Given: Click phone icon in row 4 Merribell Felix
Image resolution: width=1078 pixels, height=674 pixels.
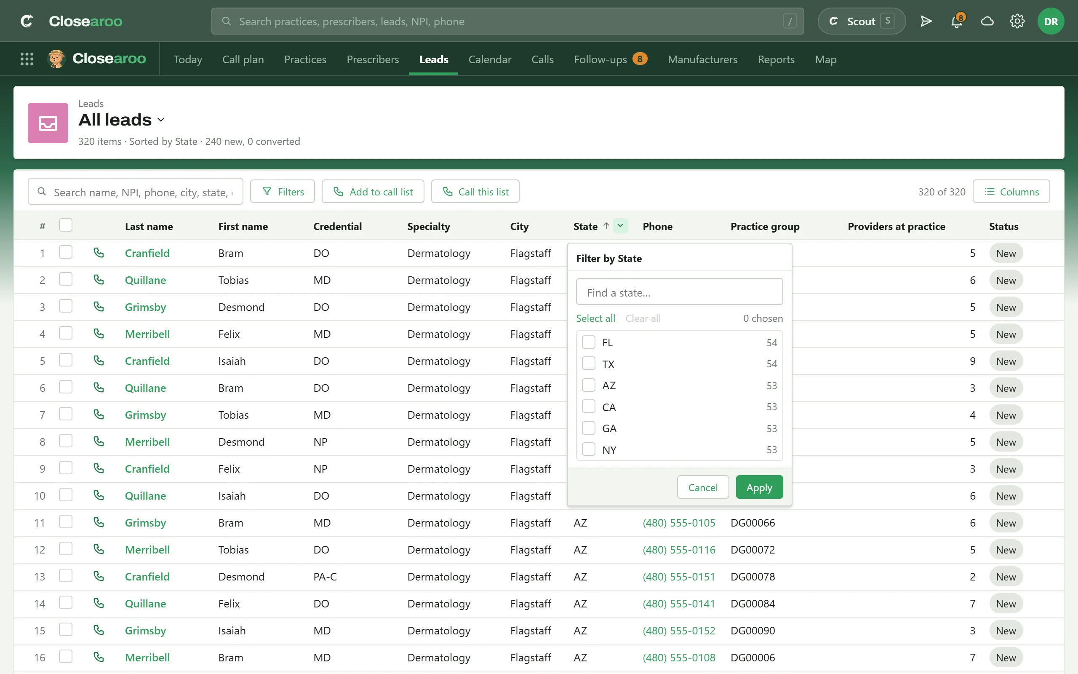Looking at the screenshot, I should tap(99, 334).
